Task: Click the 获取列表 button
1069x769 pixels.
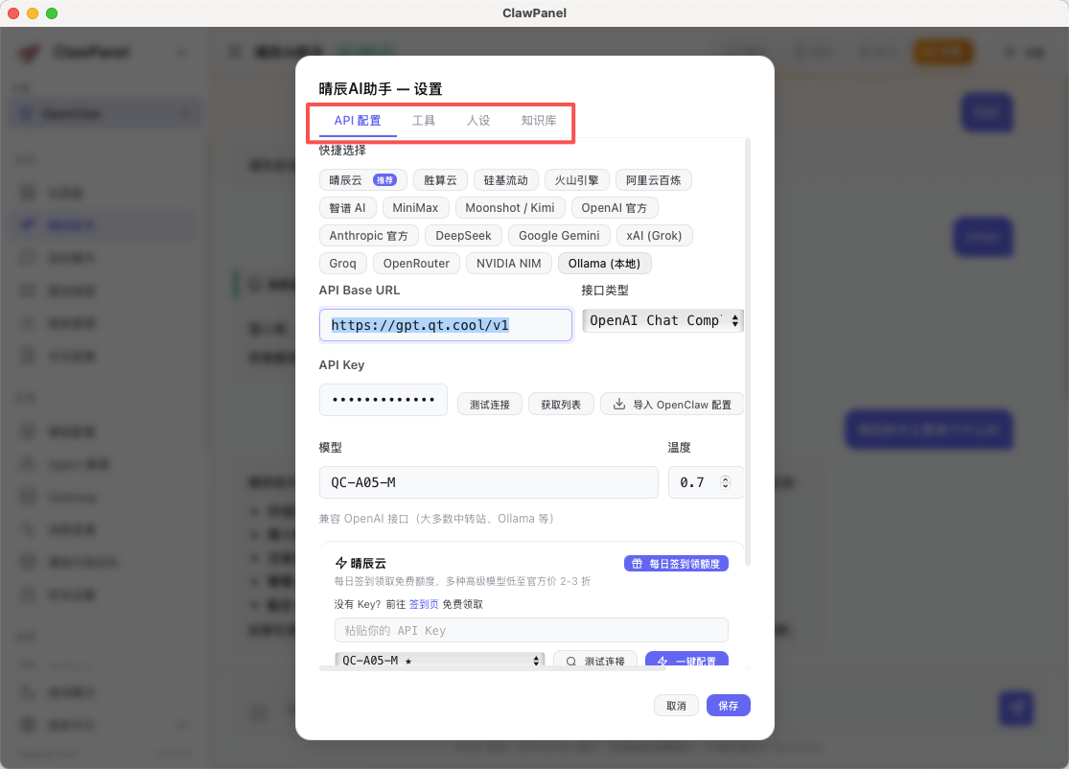Action: tap(561, 405)
